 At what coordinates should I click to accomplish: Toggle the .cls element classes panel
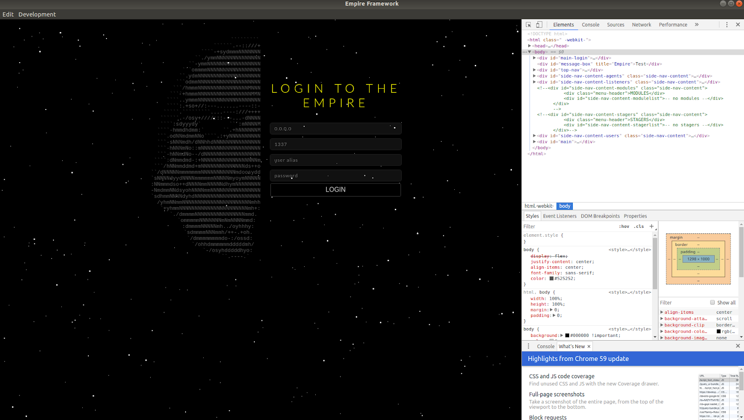click(639, 226)
